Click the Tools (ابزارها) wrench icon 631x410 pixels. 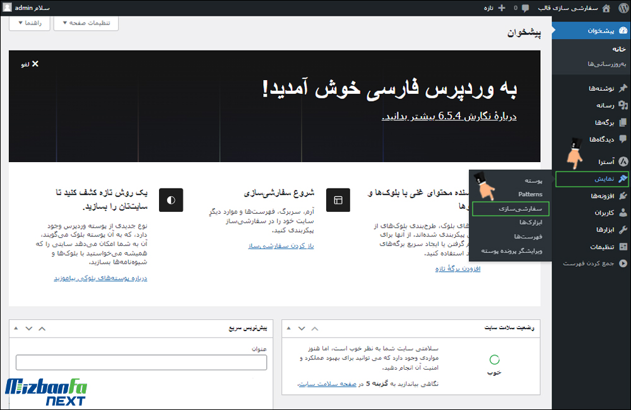pos(623,230)
